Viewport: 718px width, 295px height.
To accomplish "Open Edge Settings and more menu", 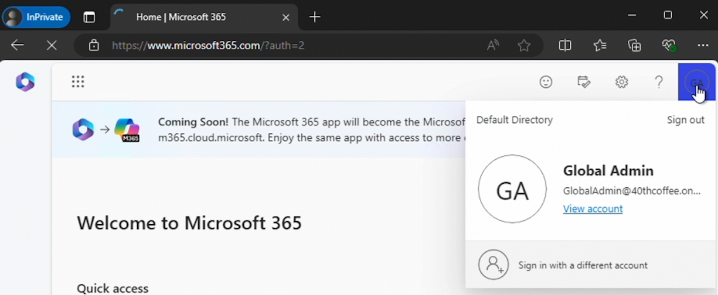I will [703, 45].
